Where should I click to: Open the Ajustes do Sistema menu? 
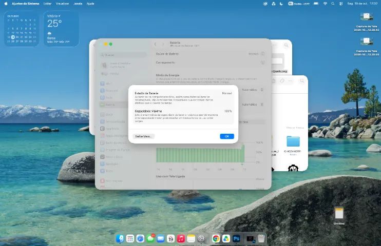pos(26,4)
